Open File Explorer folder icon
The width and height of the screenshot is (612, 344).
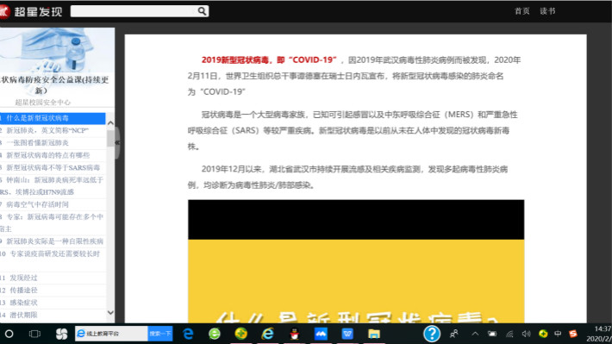[374, 334]
